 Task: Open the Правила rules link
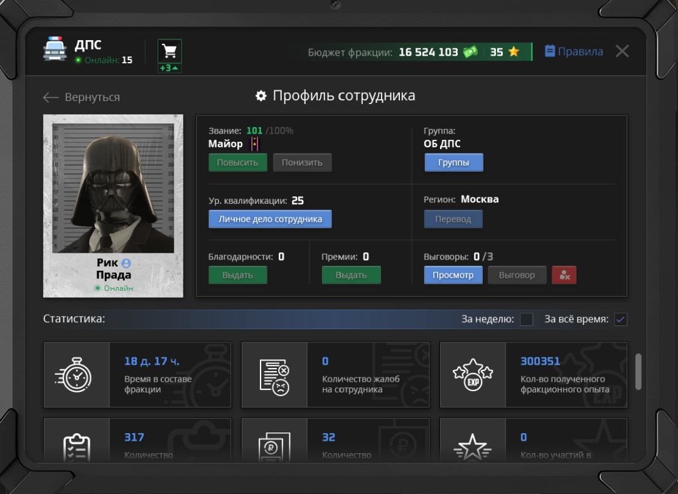tap(580, 51)
